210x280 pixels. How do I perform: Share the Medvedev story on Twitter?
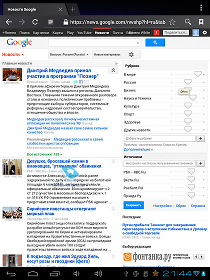(x=75, y=82)
